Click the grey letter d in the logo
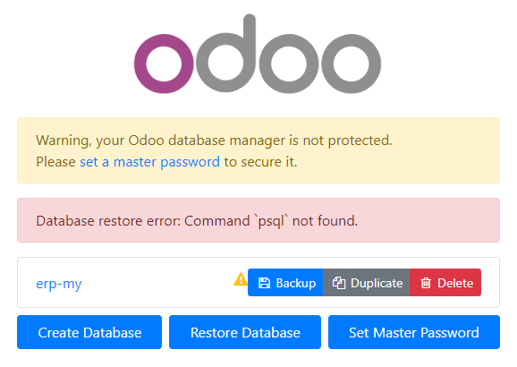This screenshot has height=367, width=517. [x=226, y=54]
